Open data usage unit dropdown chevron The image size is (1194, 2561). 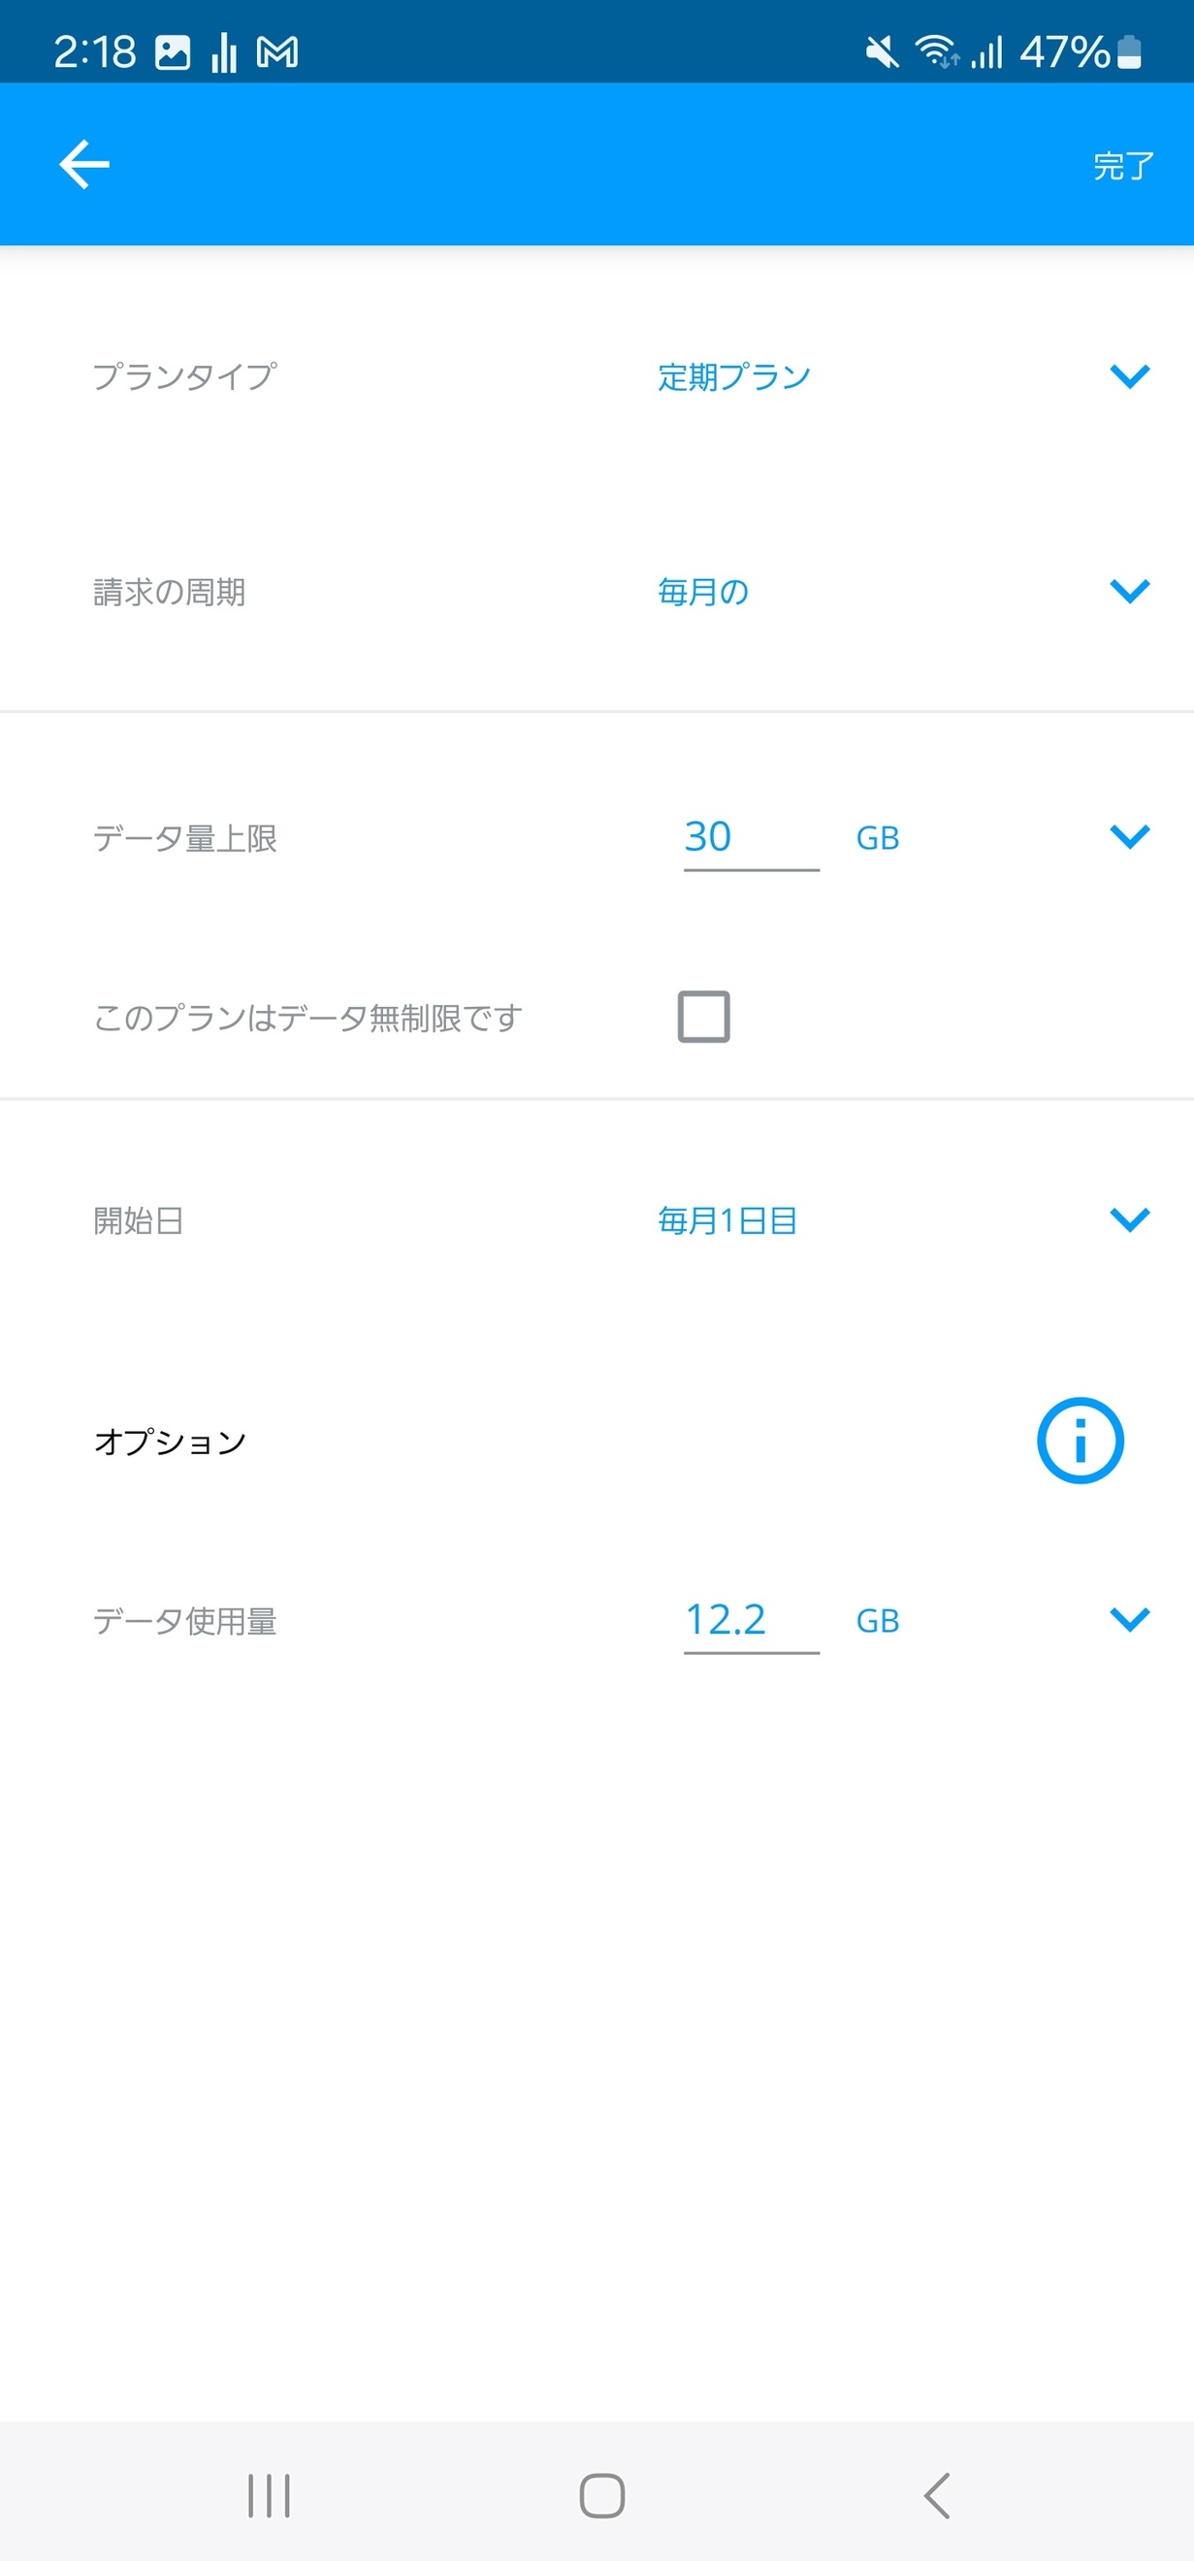[1129, 1619]
